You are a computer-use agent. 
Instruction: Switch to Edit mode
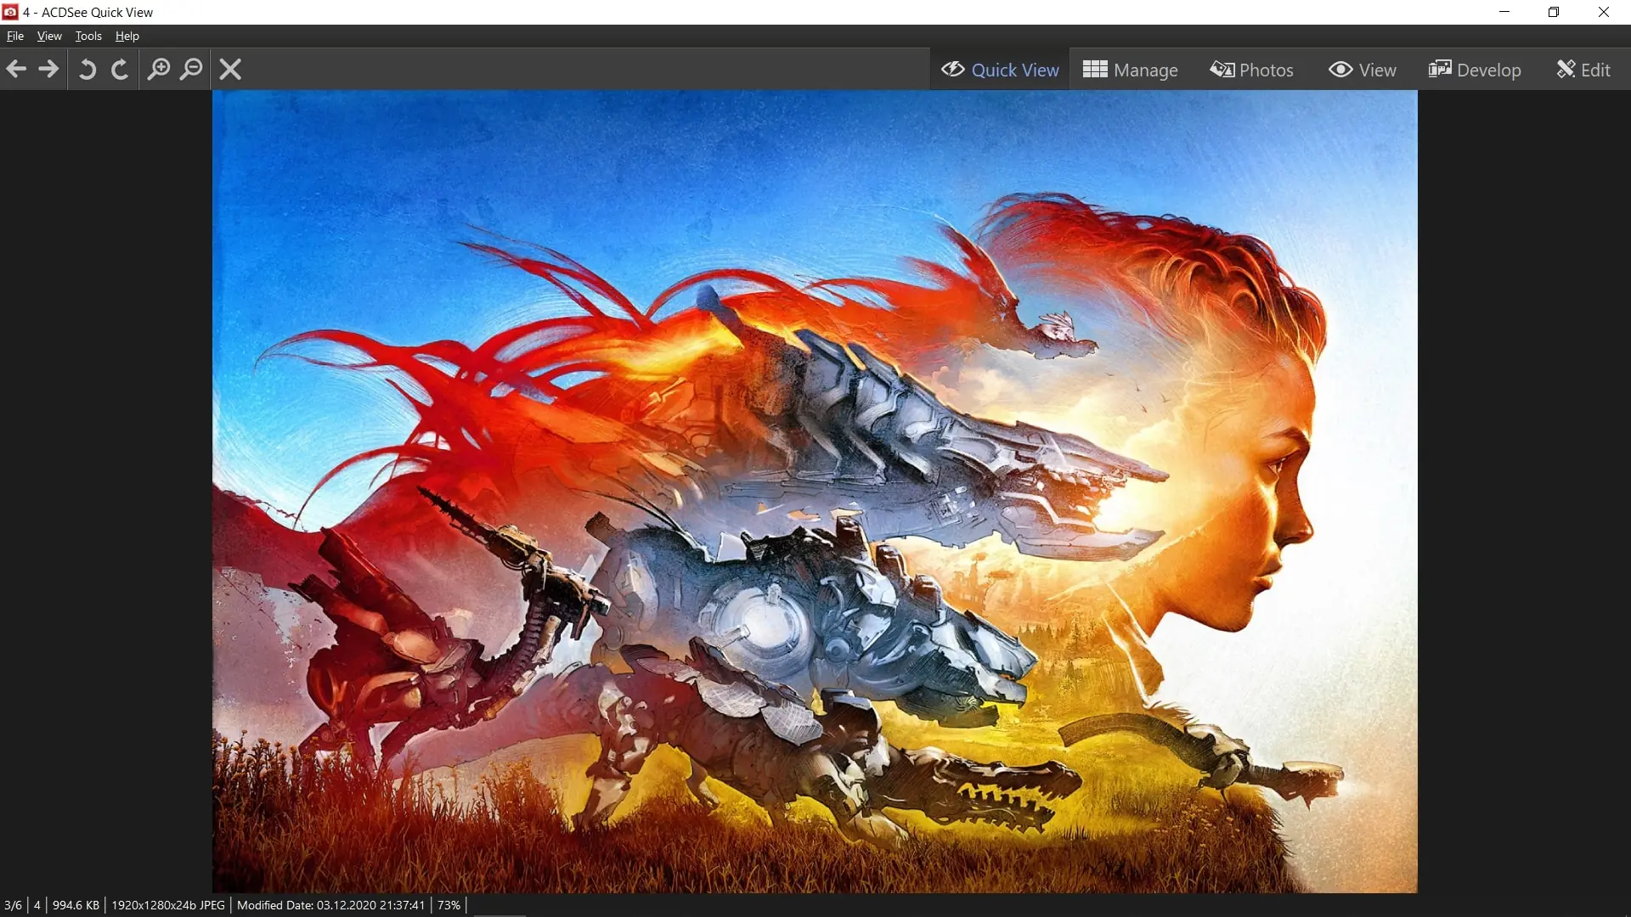(1583, 70)
